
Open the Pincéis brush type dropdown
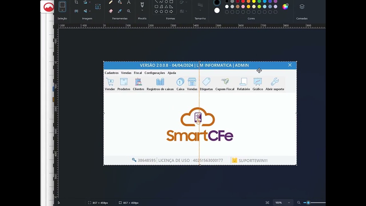(x=142, y=10)
